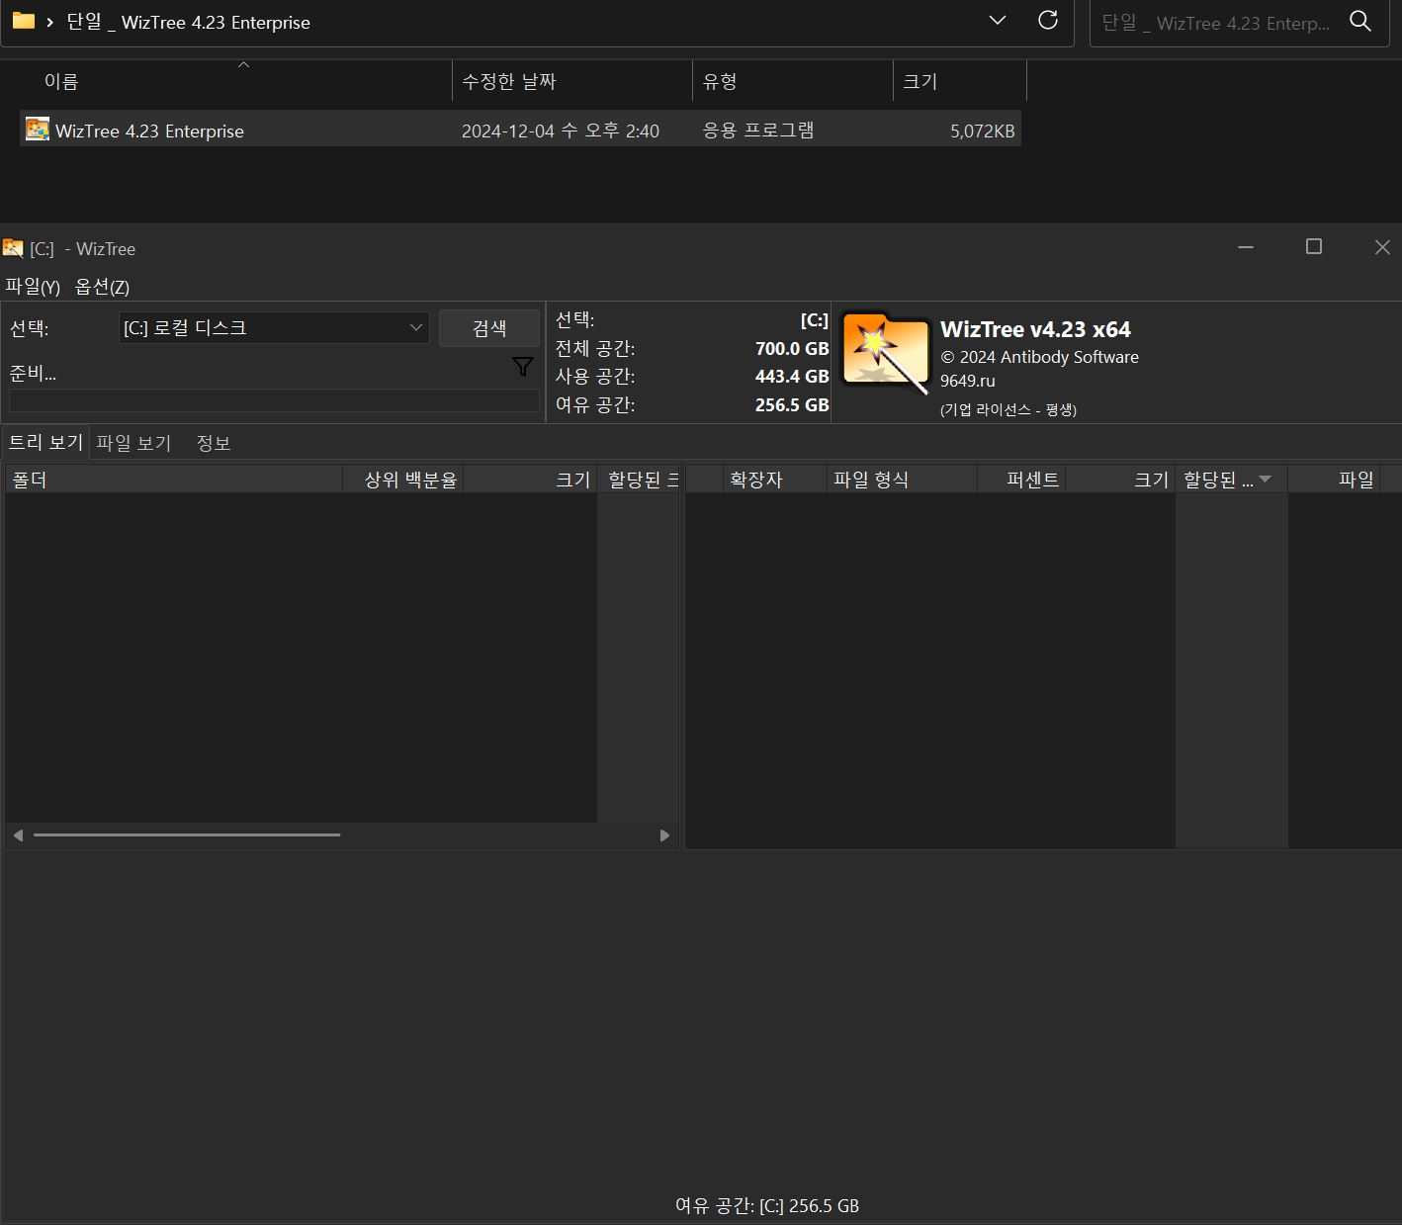Click the 크기 column header in file types panel

point(1120,480)
